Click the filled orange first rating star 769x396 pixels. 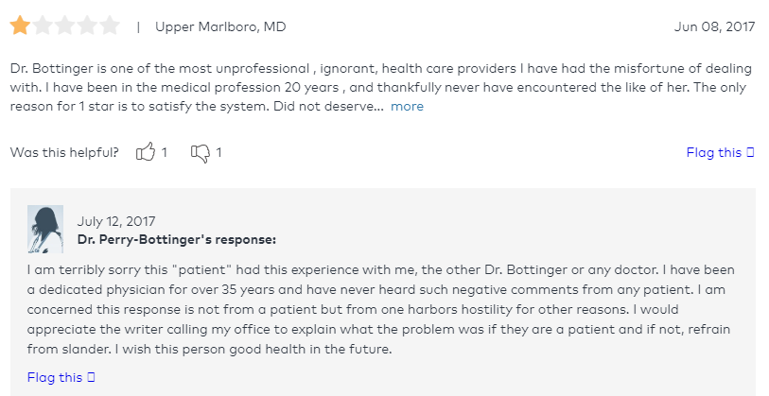point(20,26)
